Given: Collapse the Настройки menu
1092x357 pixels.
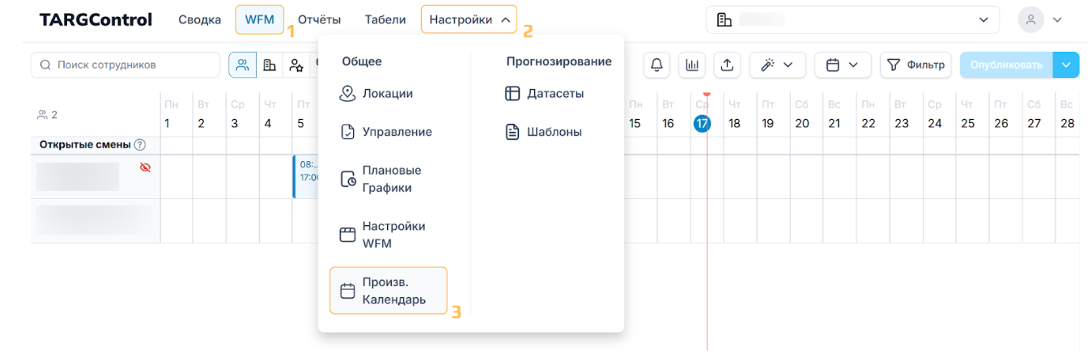Looking at the screenshot, I should point(469,20).
